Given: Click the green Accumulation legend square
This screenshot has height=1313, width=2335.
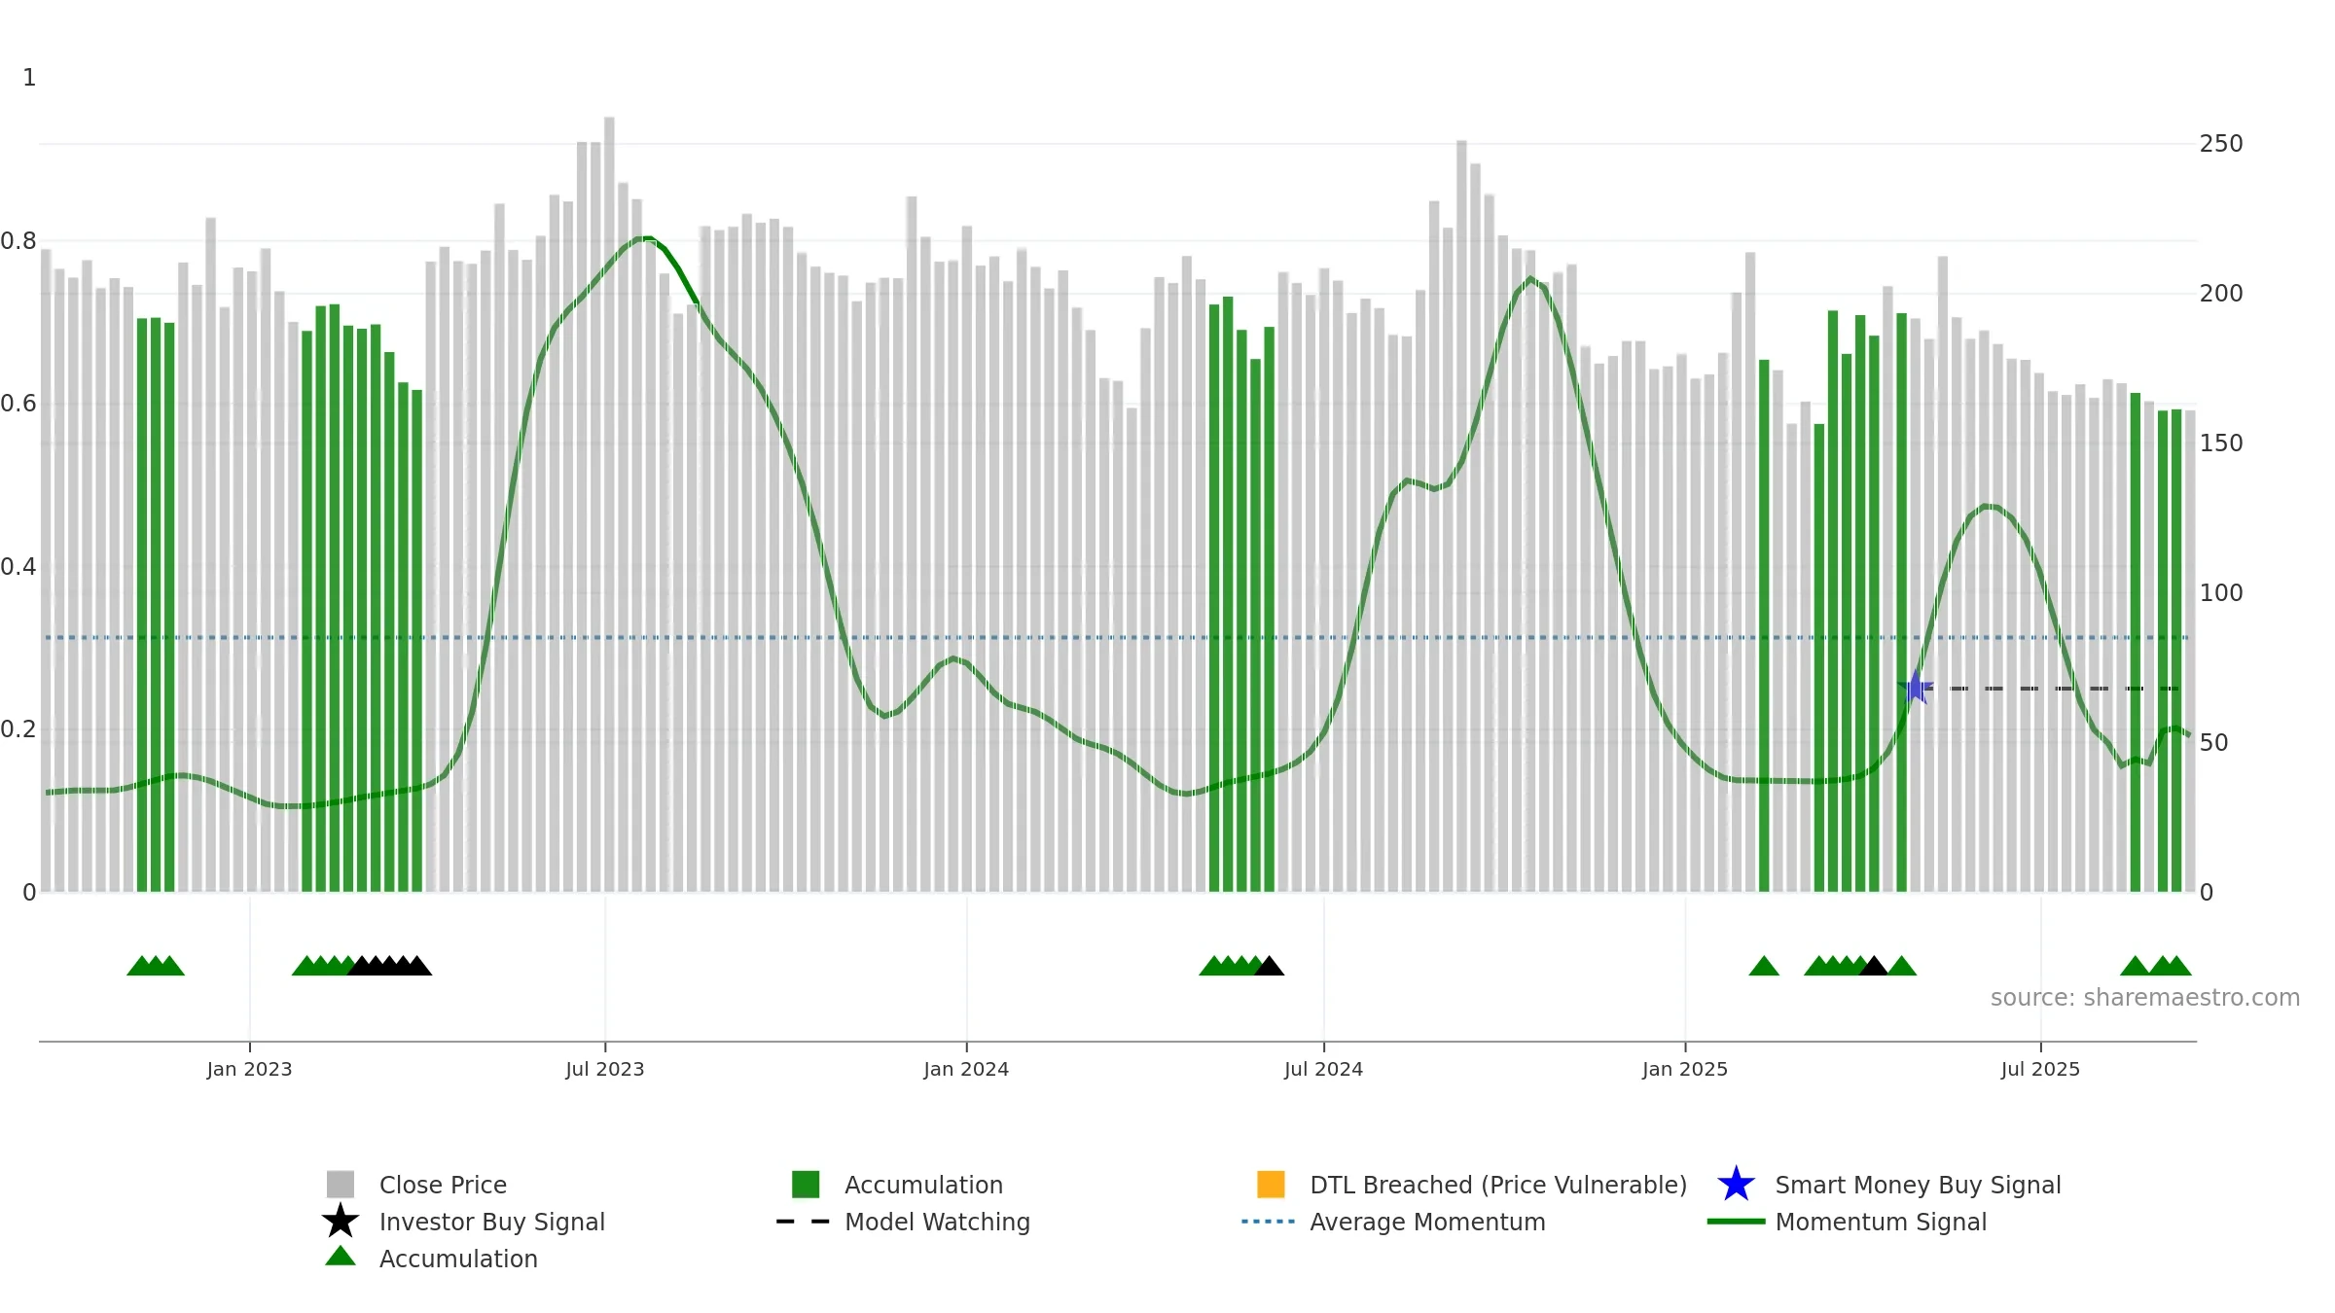Looking at the screenshot, I should click(806, 1185).
